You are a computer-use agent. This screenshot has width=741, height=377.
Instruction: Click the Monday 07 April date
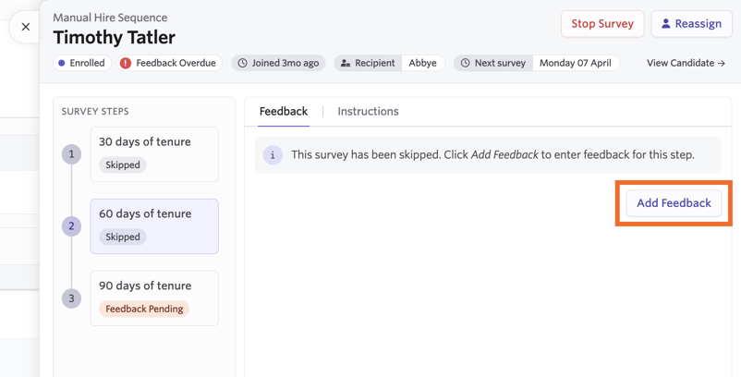click(575, 63)
